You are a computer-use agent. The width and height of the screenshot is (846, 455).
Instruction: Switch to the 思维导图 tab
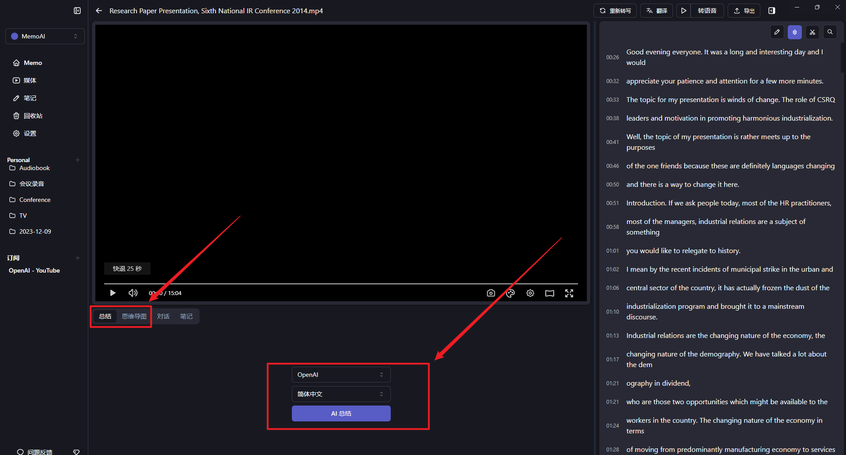click(x=134, y=316)
